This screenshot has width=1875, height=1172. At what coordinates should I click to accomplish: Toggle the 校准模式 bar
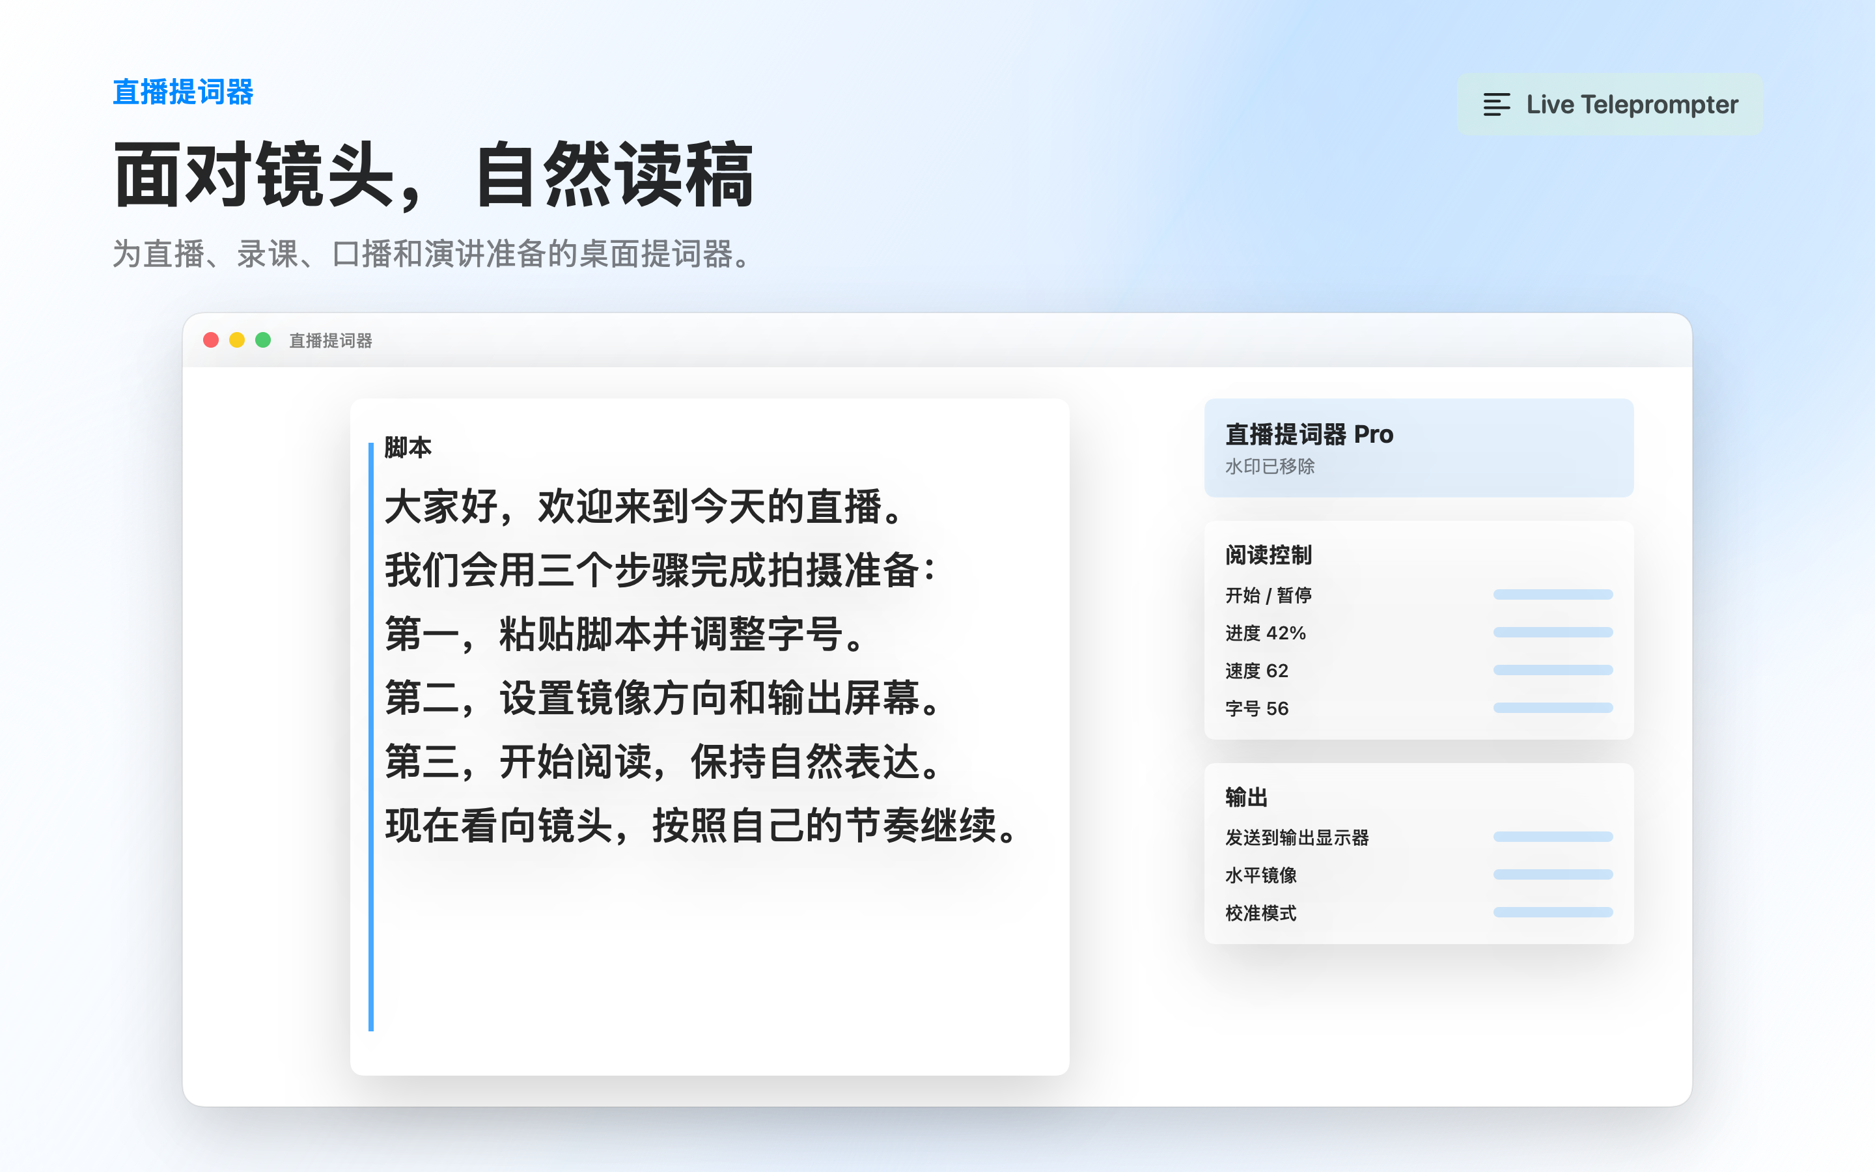(1553, 912)
